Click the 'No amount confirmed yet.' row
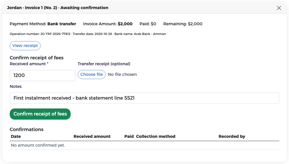Image resolution: width=289 pixels, height=164 pixels. point(144,145)
